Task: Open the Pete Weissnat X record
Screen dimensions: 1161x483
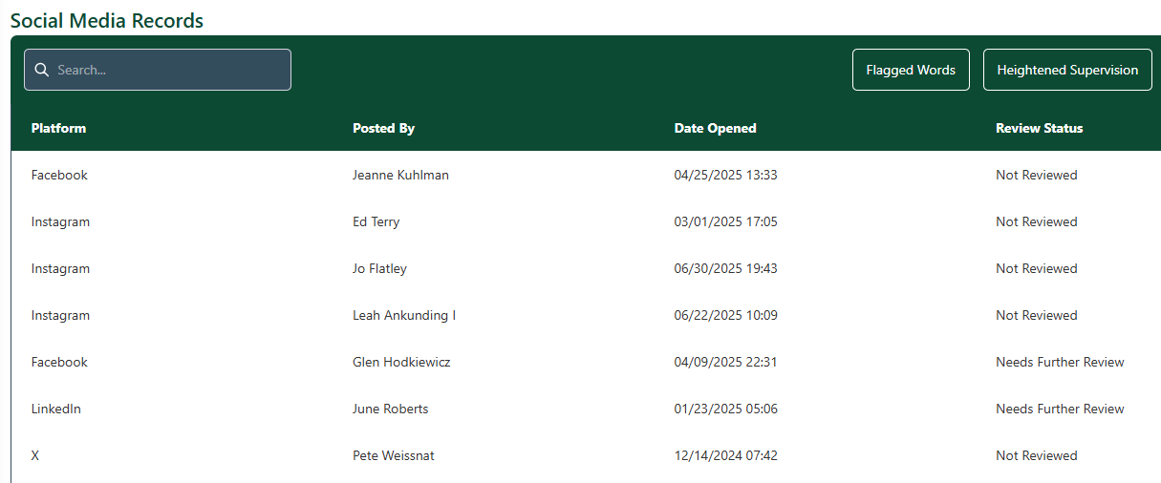Action: 393,455
